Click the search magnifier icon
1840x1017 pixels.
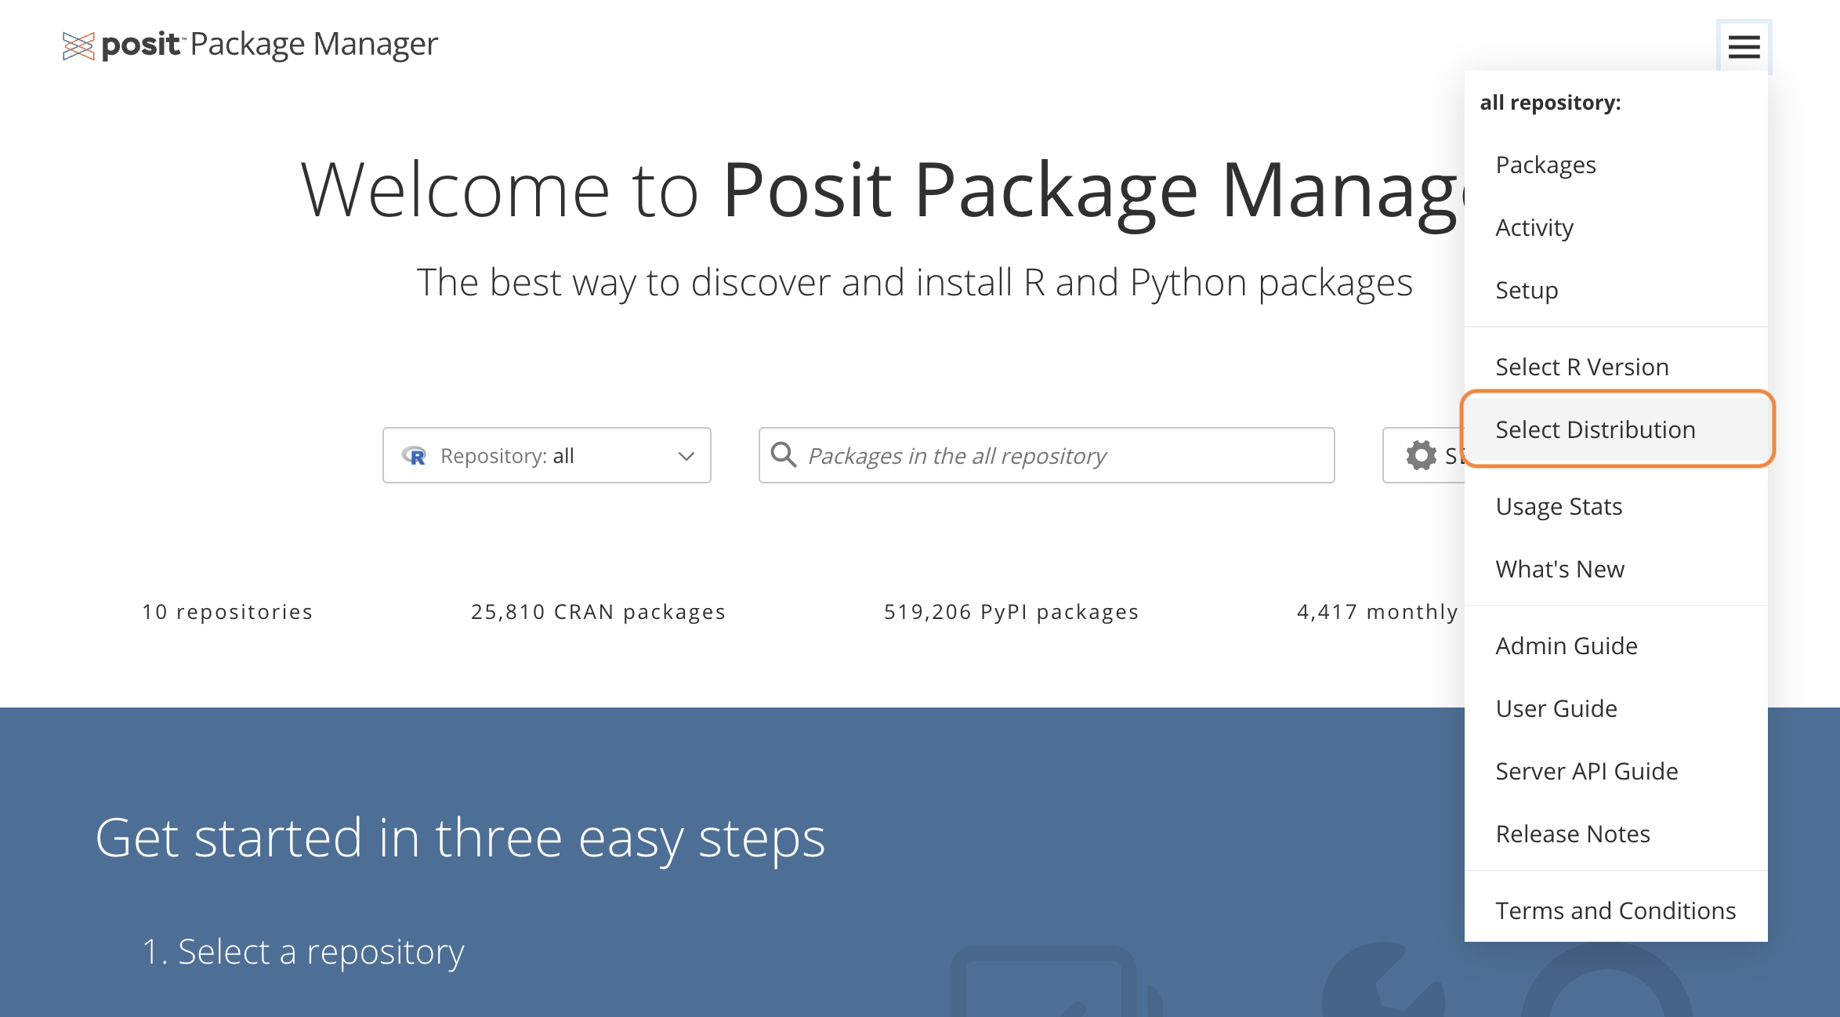pyautogui.click(x=784, y=454)
